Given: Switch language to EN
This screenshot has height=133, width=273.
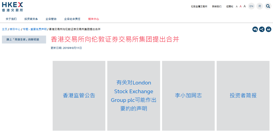Looking at the screenshot, I should coord(251,6).
